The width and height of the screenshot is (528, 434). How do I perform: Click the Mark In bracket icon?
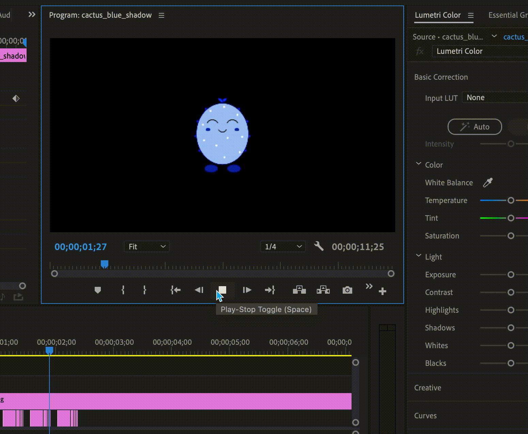(123, 290)
